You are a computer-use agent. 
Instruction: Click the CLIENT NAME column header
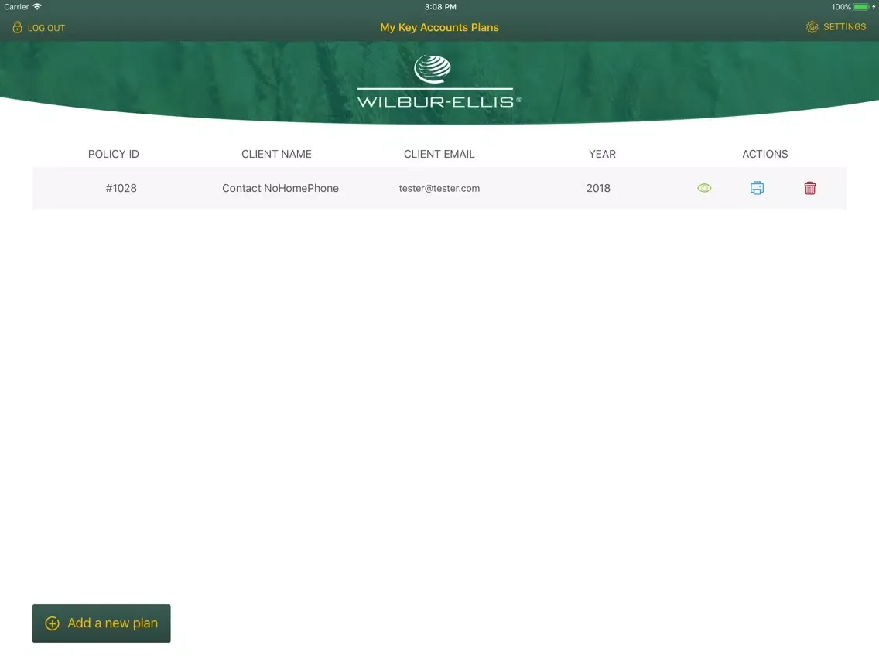(x=276, y=154)
